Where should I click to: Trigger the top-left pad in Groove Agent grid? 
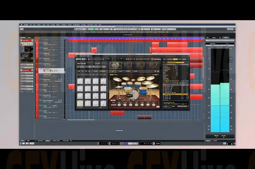(x=80, y=81)
